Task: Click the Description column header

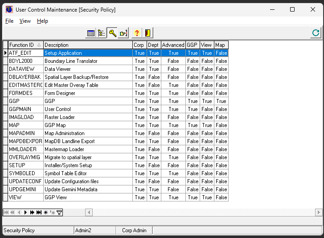Action: pyautogui.click(x=88, y=45)
